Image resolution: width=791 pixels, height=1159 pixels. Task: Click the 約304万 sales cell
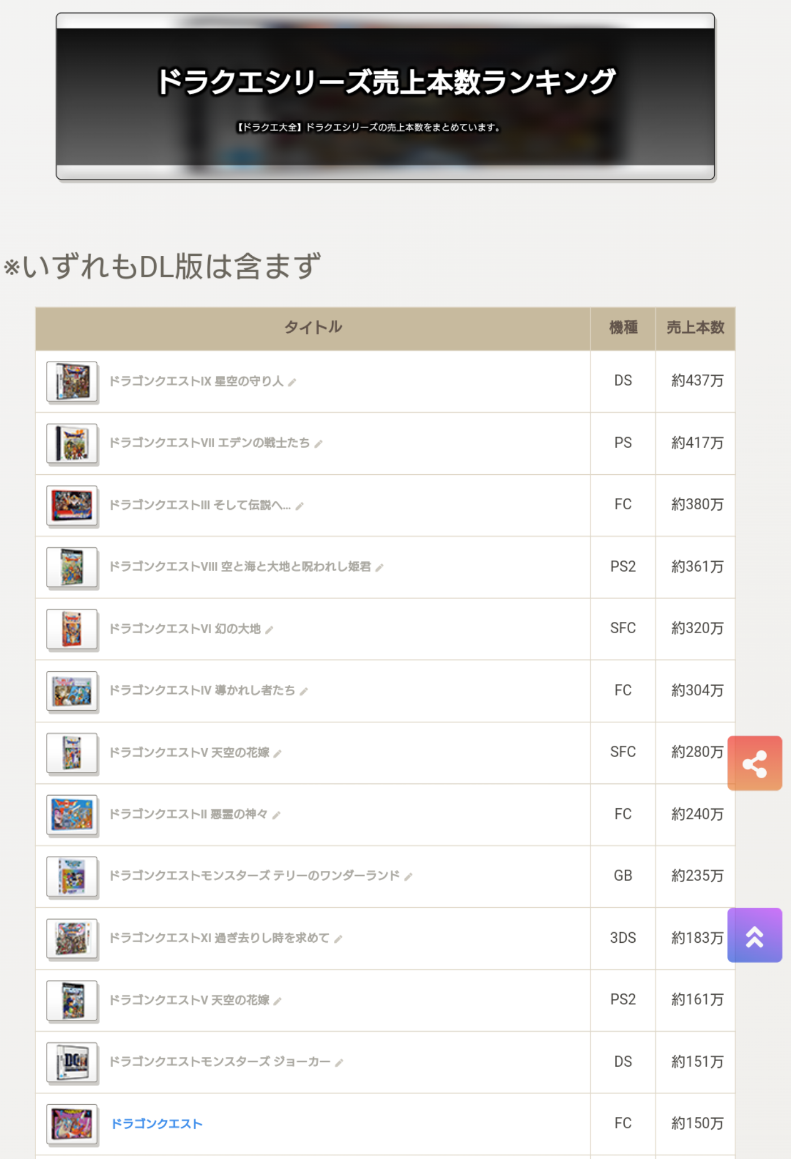coord(695,690)
